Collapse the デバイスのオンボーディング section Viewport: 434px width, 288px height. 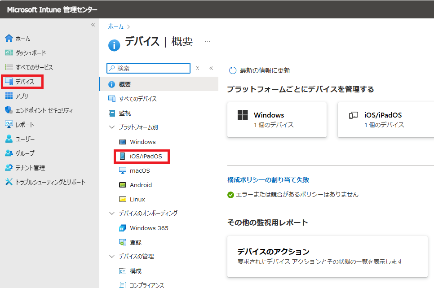[112, 213]
